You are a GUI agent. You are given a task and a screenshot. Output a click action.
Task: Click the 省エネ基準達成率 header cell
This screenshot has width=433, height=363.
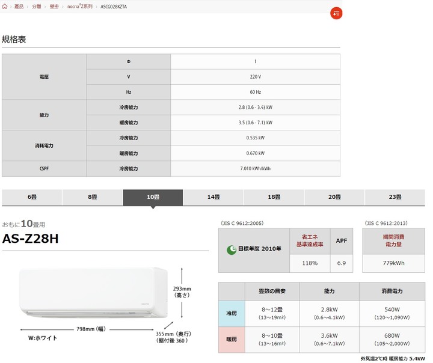[310, 241]
